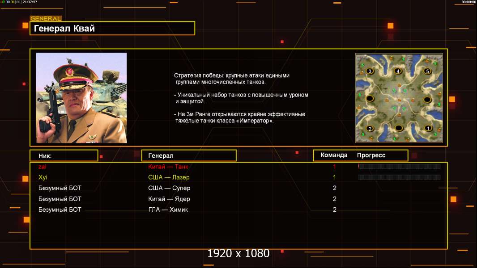Image resolution: width=477 pixels, height=268 pixels.
Task: Select the США — Лазер entry for Xyi
Action: coord(169,177)
